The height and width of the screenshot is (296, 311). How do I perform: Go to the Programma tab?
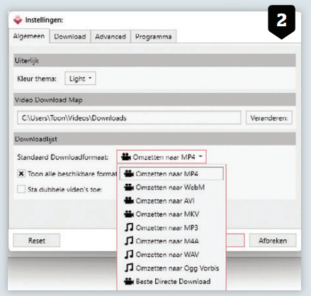point(154,37)
